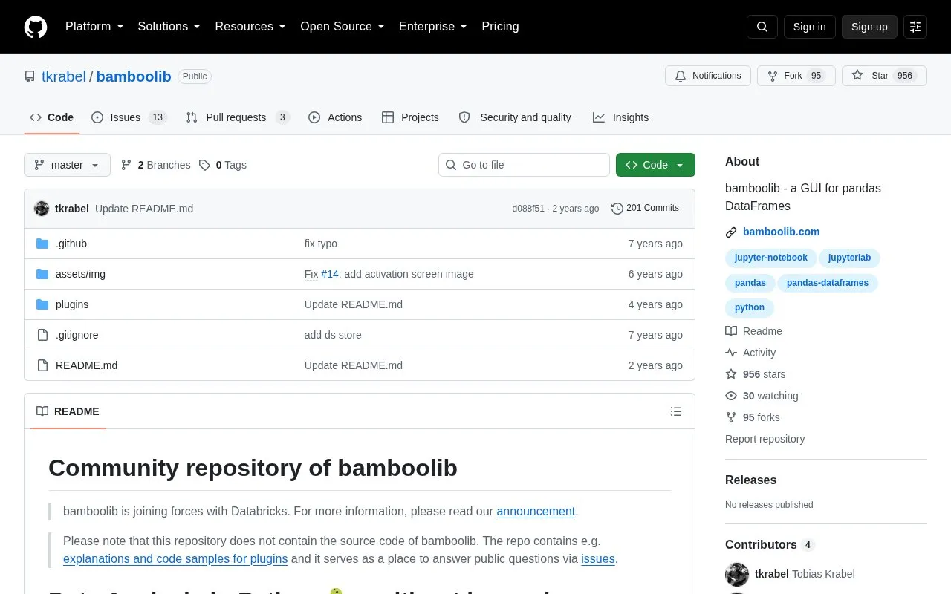Viewport: 951px width, 594px height.
Task: Click the Sign up button
Action: (x=869, y=27)
